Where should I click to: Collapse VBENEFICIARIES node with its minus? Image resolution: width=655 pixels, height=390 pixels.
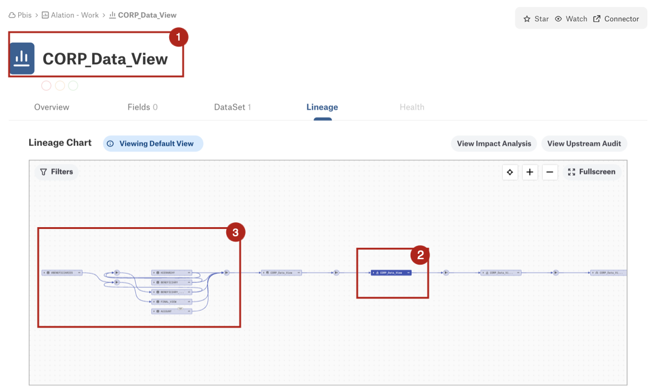(79, 273)
